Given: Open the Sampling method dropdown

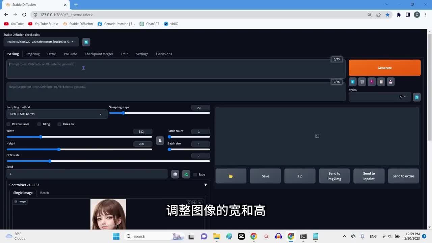Looking at the screenshot, I should pyautogui.click(x=57, y=114).
